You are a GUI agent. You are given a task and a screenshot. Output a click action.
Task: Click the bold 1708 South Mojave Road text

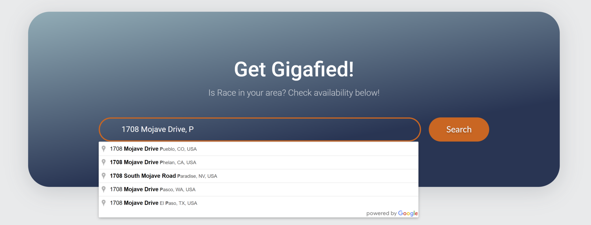[x=143, y=176]
